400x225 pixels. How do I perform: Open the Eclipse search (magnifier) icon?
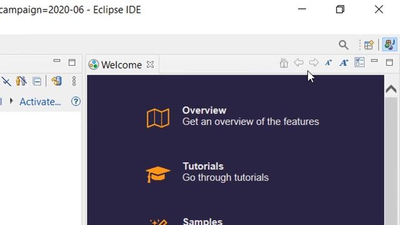[343, 45]
